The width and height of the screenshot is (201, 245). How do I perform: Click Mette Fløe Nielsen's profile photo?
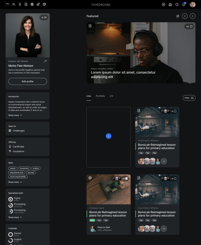27,35
